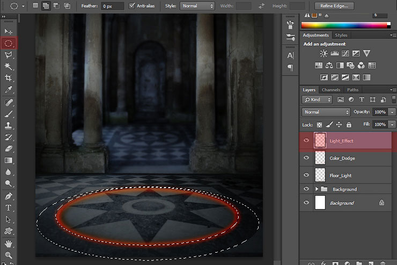The image size is (397, 265).
Task: Click the Refine Edge button
Action: 334,6
